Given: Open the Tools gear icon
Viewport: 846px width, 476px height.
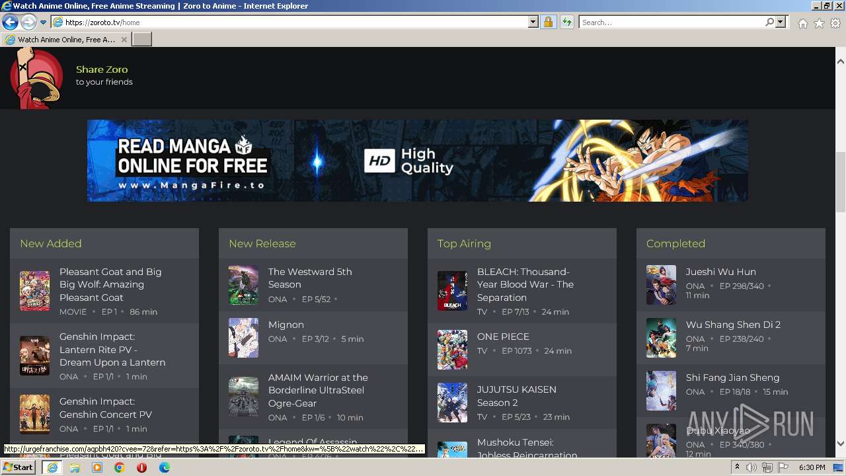Looking at the screenshot, I should click(x=835, y=23).
